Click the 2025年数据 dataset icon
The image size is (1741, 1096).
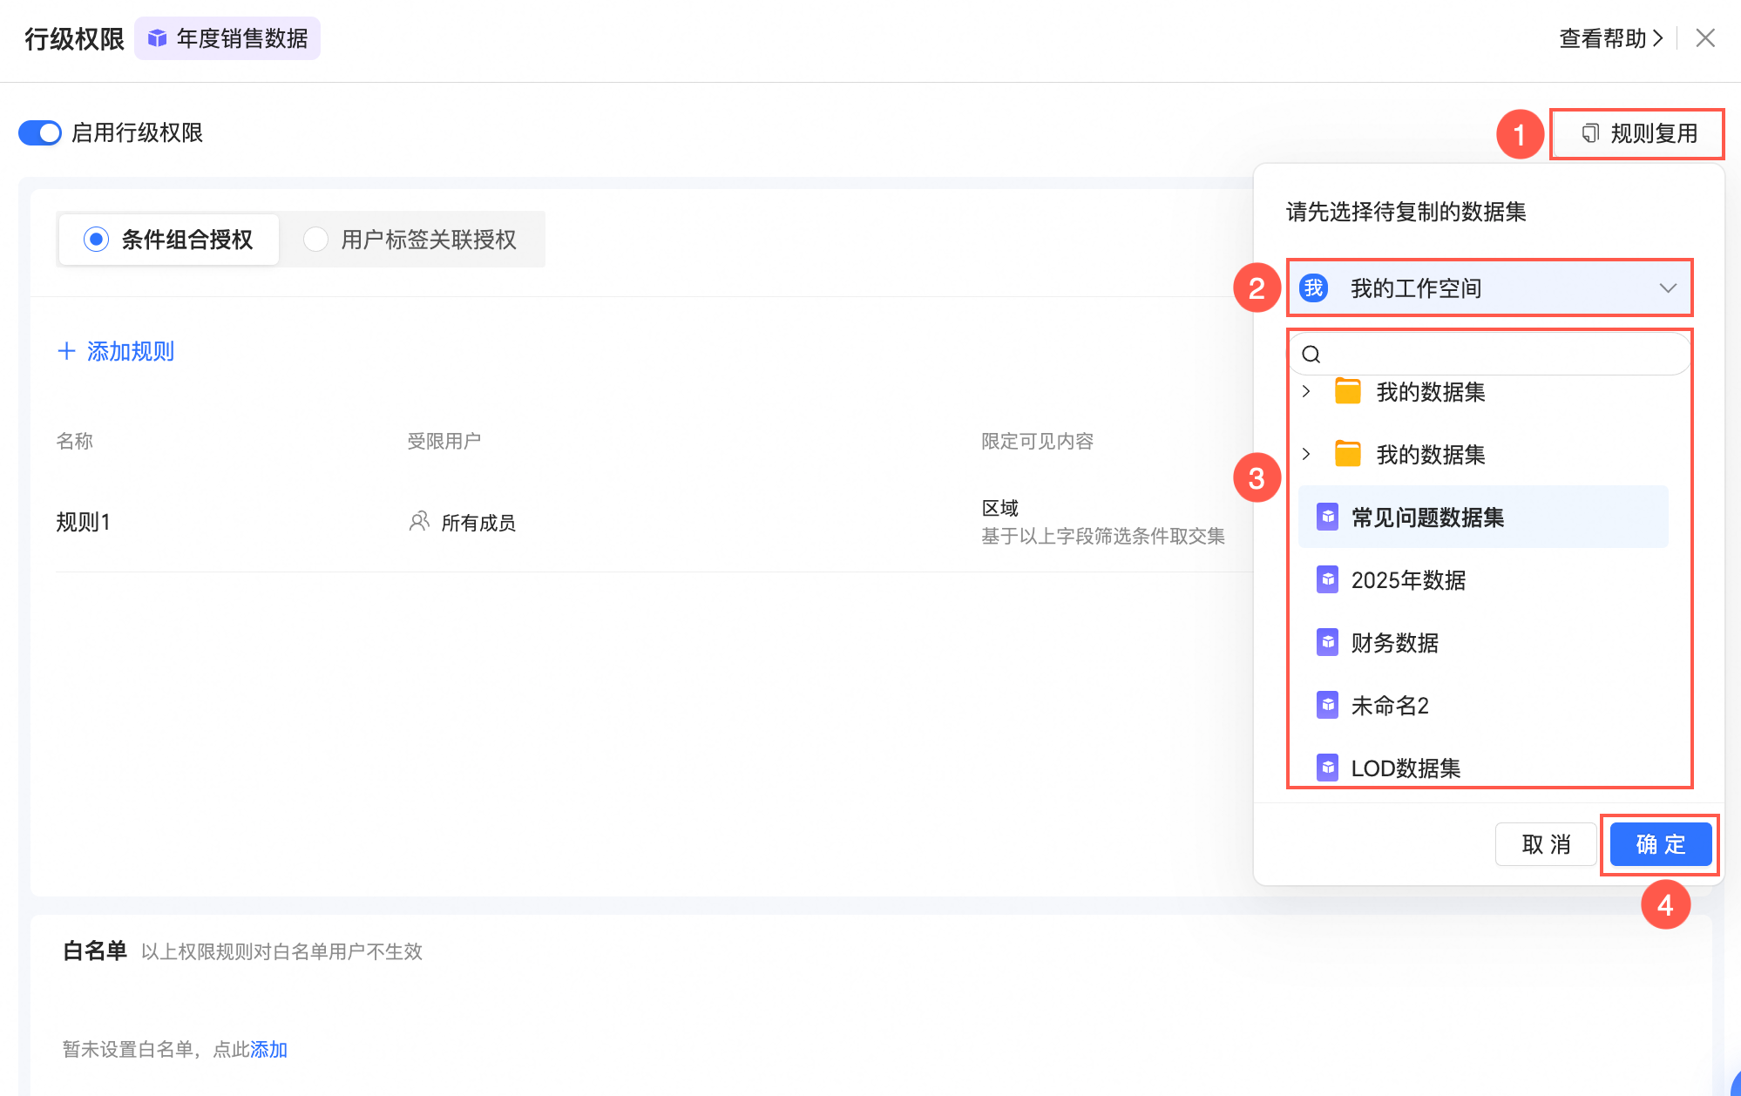1327,579
